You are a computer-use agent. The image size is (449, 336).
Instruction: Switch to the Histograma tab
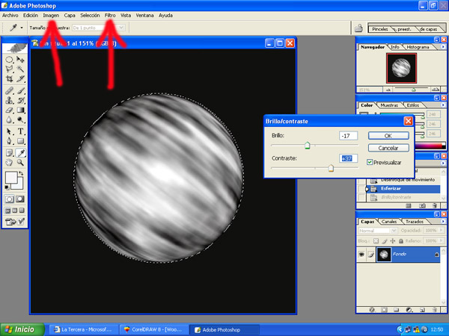(418, 47)
